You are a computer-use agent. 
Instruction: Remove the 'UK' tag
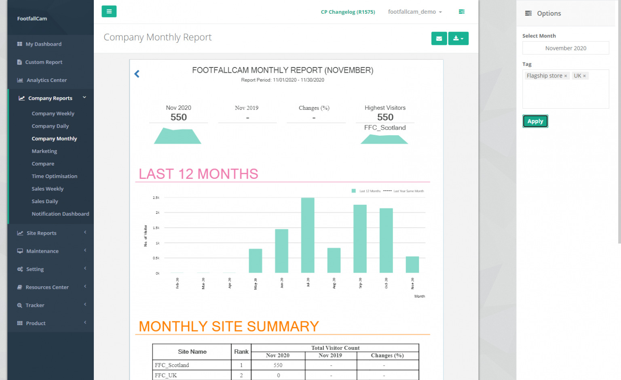click(584, 76)
